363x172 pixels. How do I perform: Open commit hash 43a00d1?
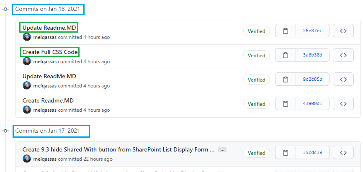(312, 104)
